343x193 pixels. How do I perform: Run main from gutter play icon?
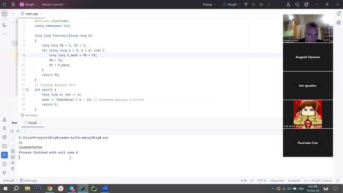[x=27, y=90]
